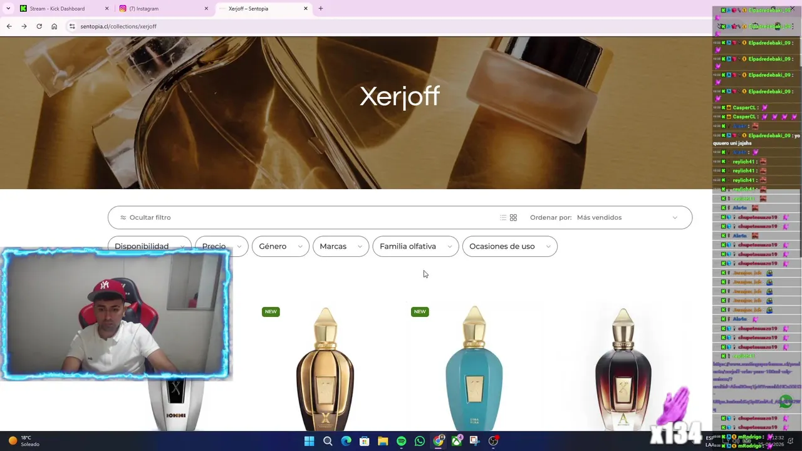Expand the Disponibilidad filter

pos(149,246)
